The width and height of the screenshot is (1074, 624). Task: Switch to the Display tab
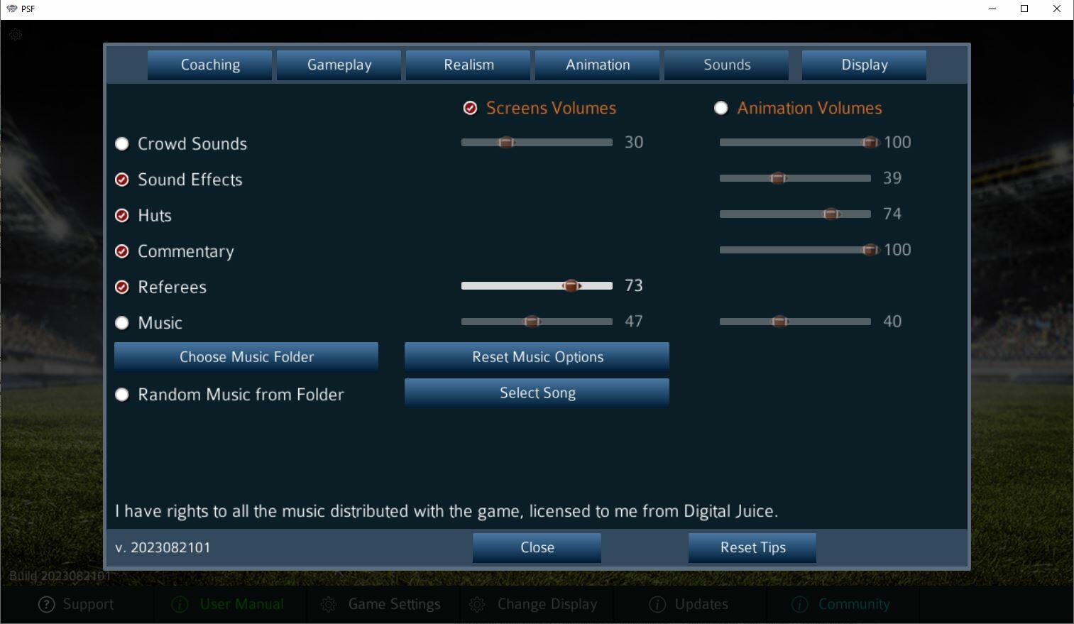(x=863, y=65)
